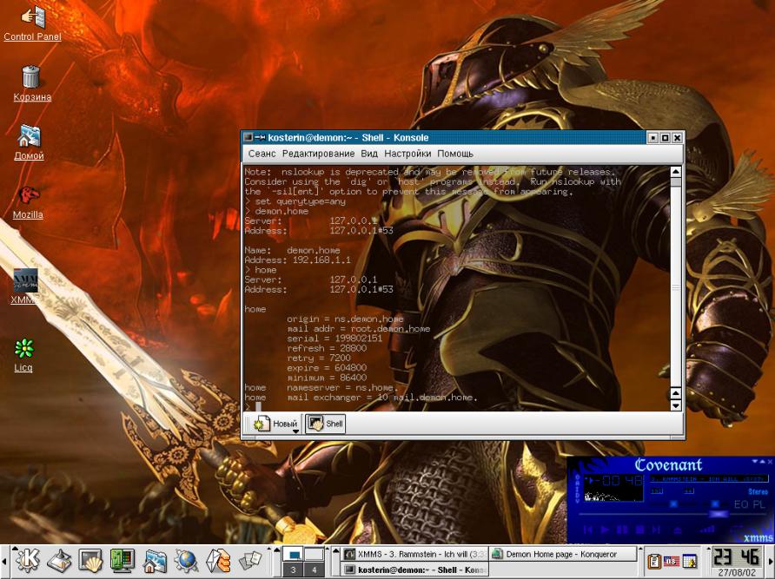Open the KMail panel icon

click(218, 561)
